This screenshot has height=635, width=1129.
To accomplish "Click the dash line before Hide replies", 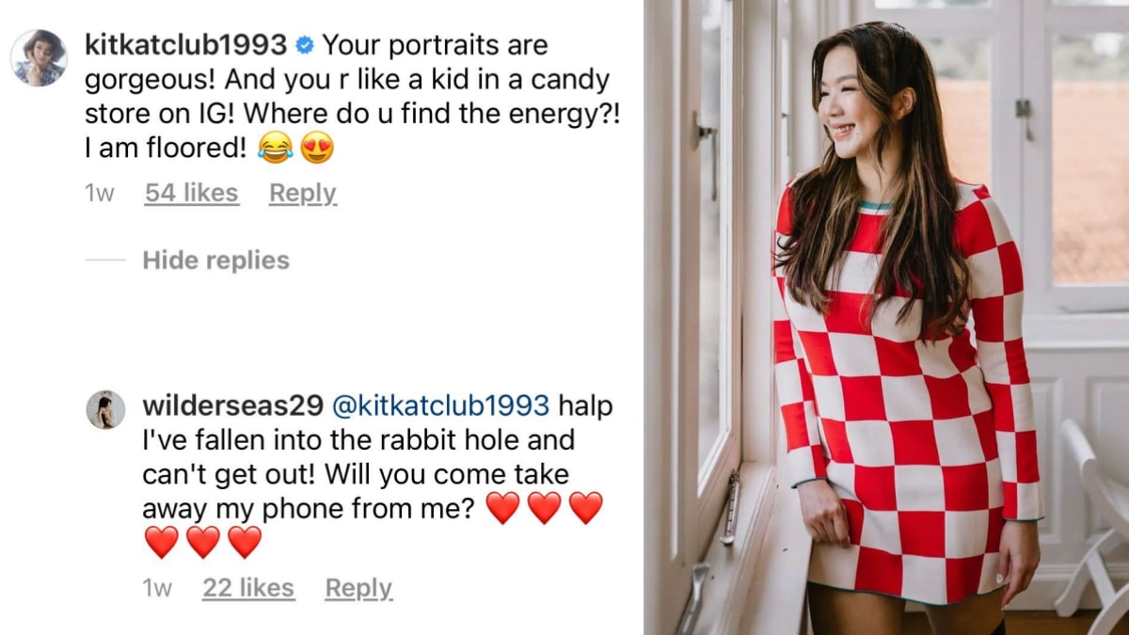I will click(x=105, y=261).
